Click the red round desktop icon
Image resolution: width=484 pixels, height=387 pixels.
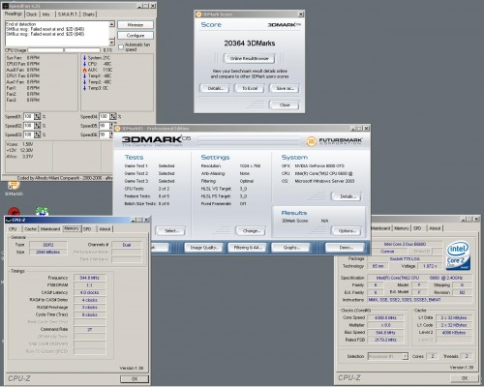click(x=14, y=212)
